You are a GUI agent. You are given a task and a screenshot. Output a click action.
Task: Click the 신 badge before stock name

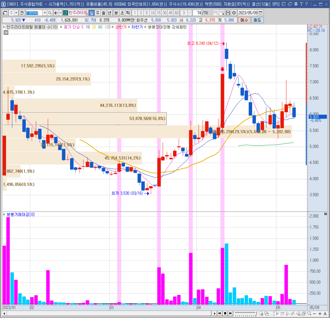(65, 13)
